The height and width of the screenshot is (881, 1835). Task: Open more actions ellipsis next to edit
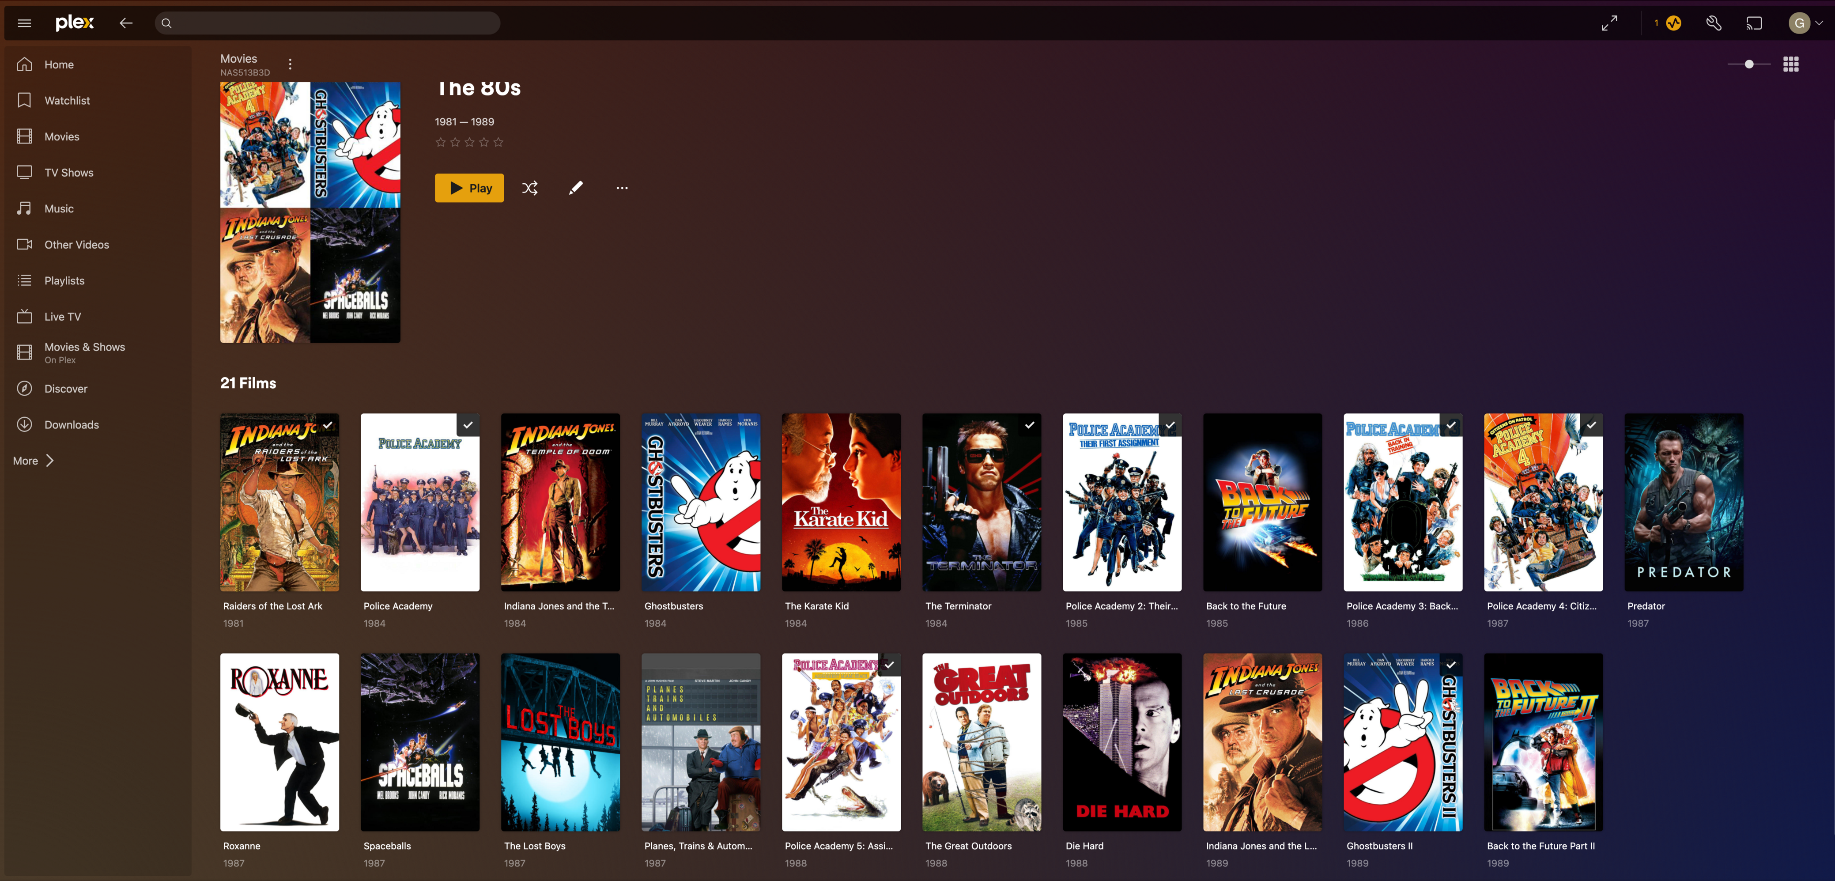622,188
